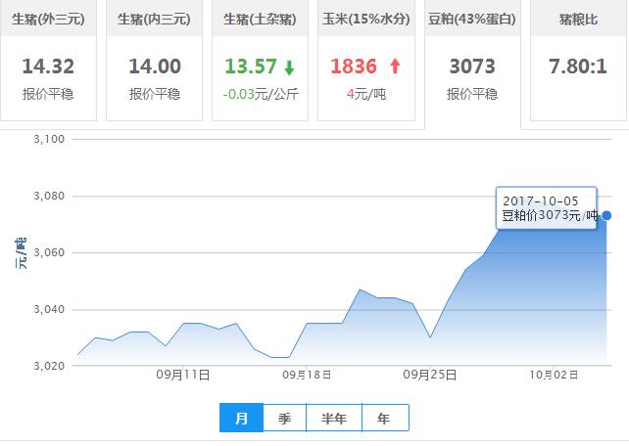Switch chart range to 年

point(385,418)
